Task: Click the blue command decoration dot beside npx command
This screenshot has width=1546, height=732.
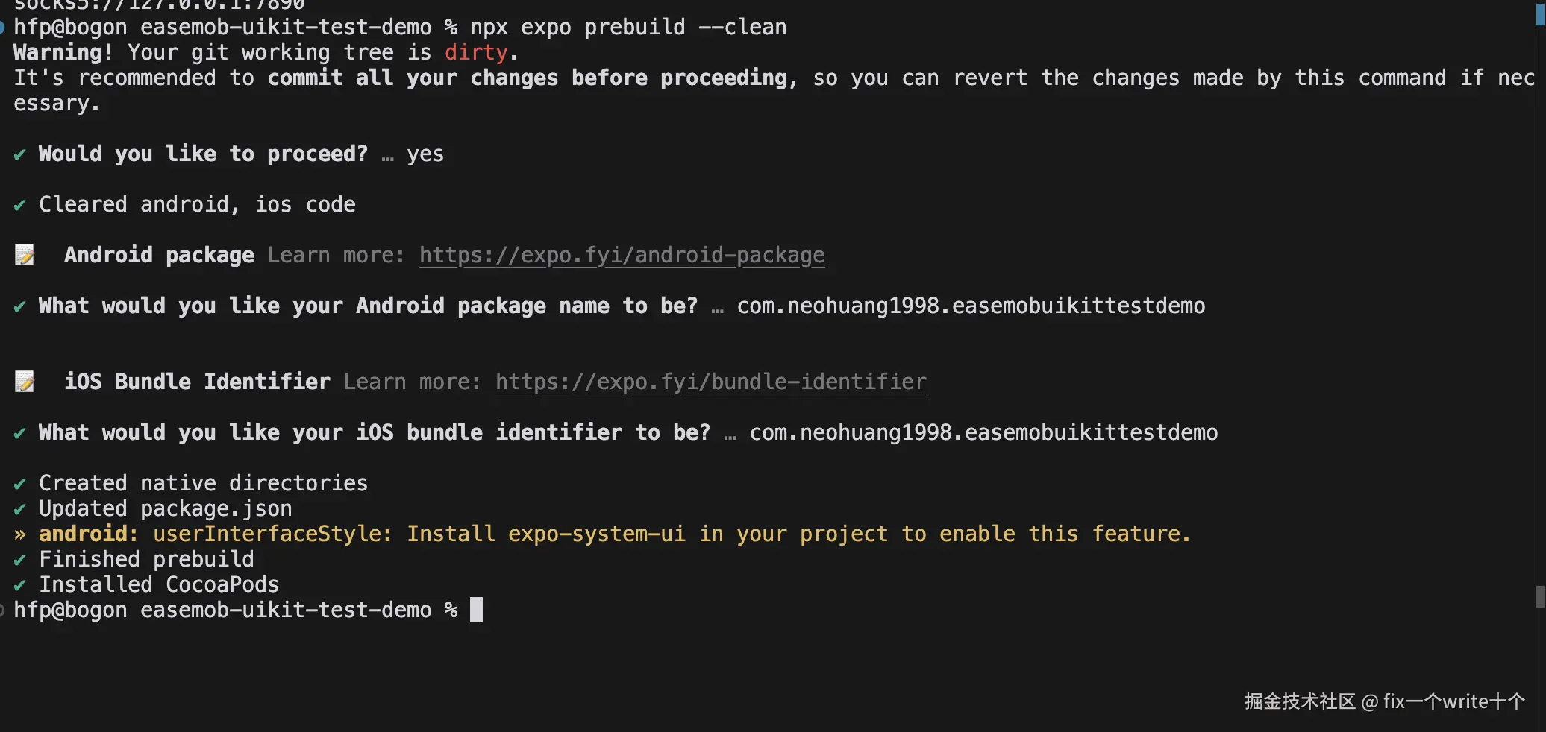Action: click(2, 28)
